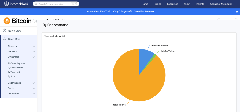The image size is (240, 112).
Task: Click the Investors Volume chart label
Action: coord(160,46)
